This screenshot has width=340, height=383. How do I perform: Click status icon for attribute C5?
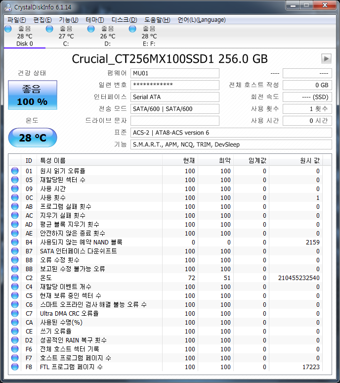(x=15, y=295)
